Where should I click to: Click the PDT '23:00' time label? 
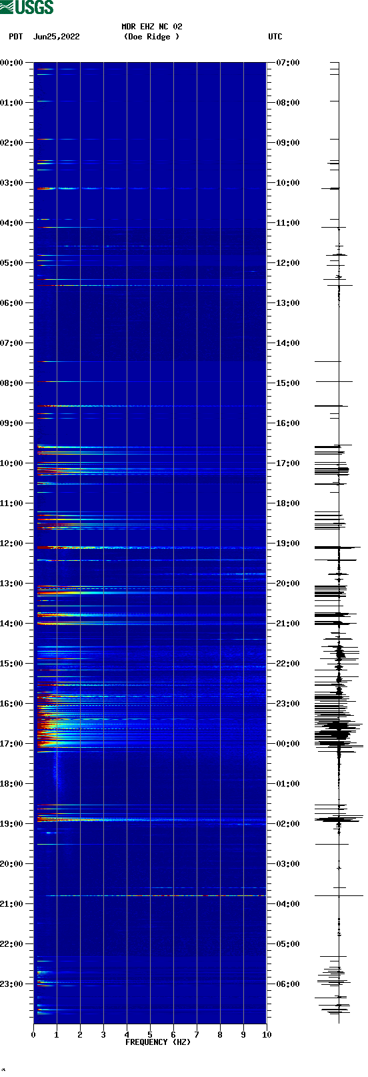(12, 984)
